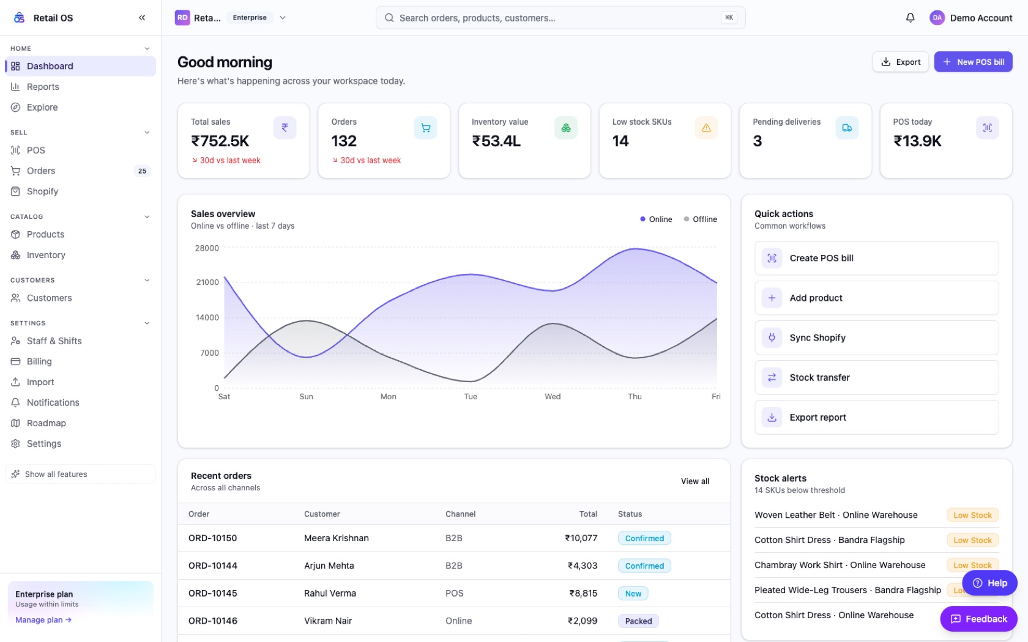1028x642 pixels.
Task: Click the Export button
Action: tap(901, 62)
